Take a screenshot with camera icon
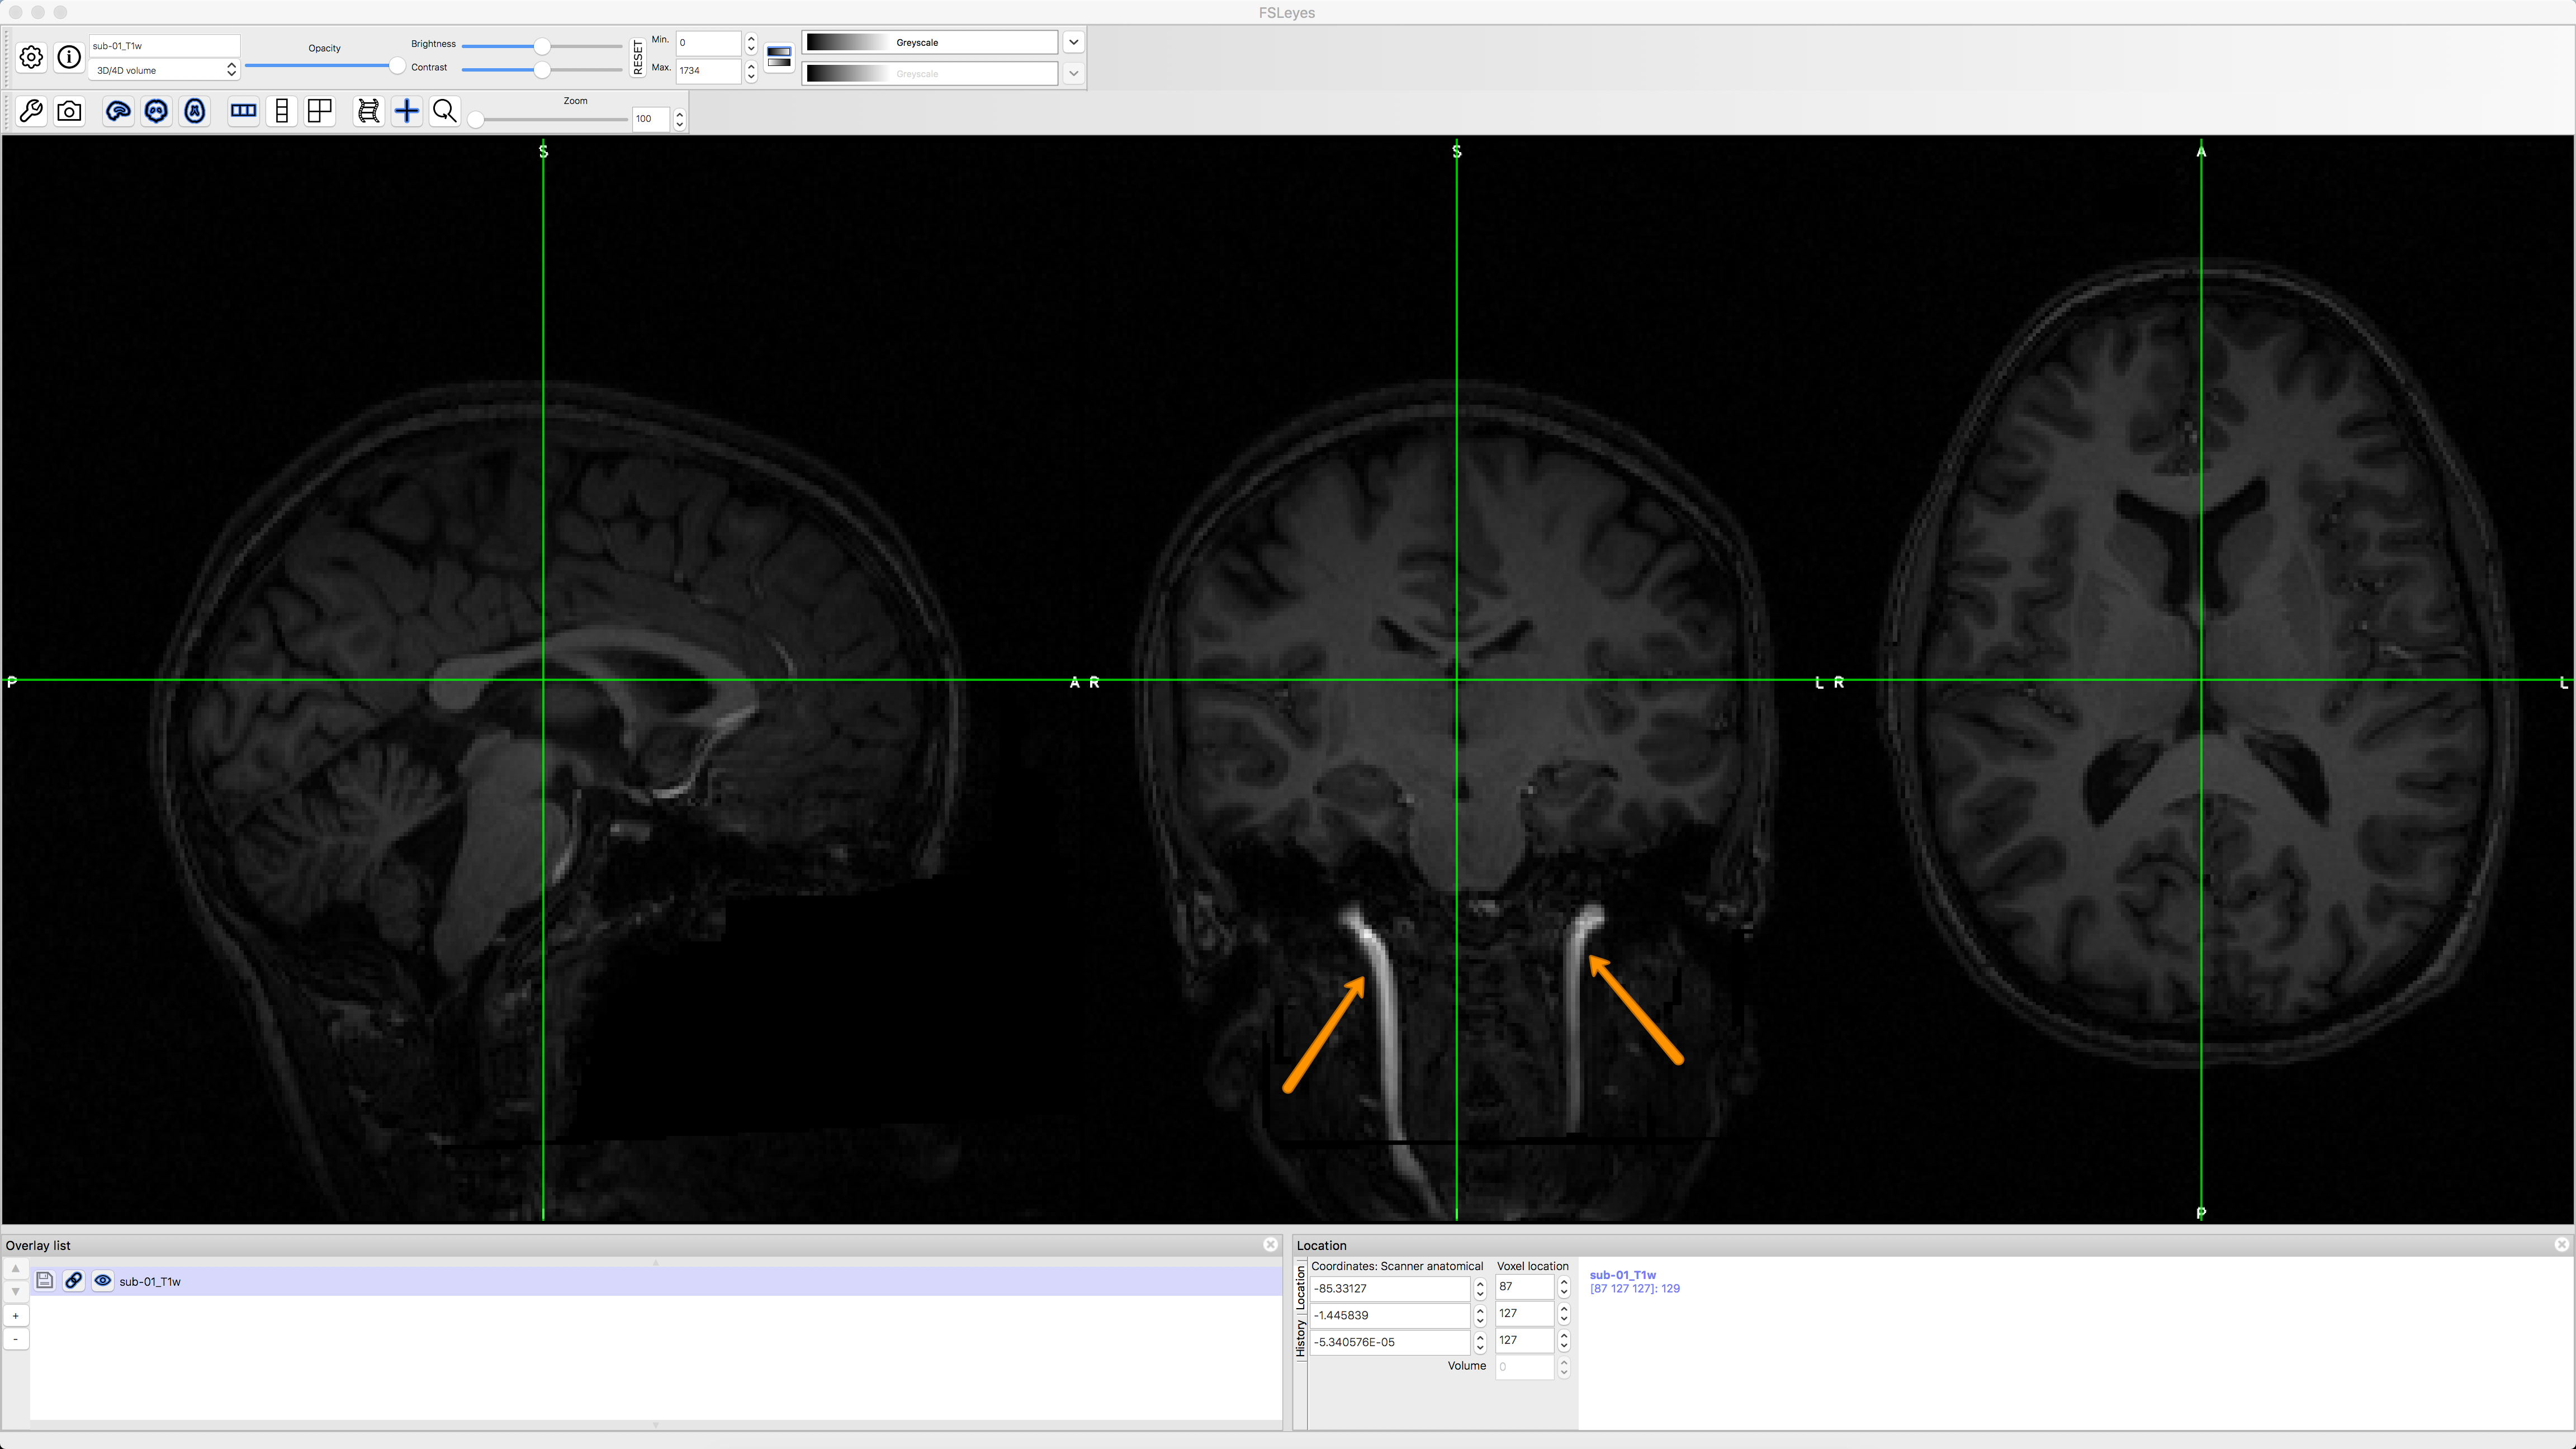The height and width of the screenshot is (1449, 2576). (69, 111)
